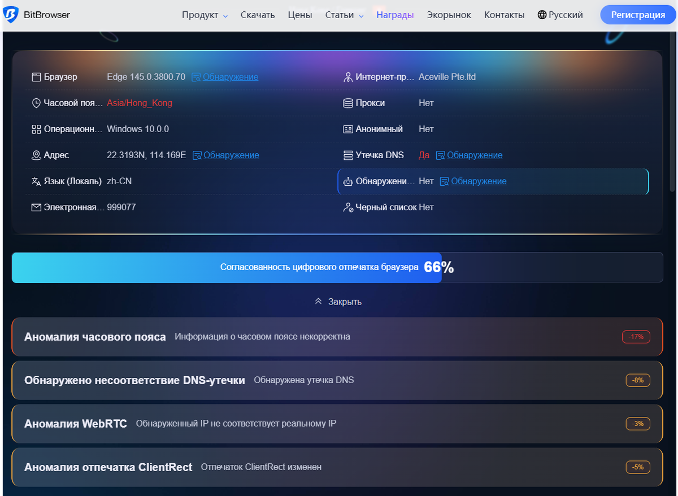Select the Нет value in the Прокси row
The image size is (678, 496).
pos(427,103)
